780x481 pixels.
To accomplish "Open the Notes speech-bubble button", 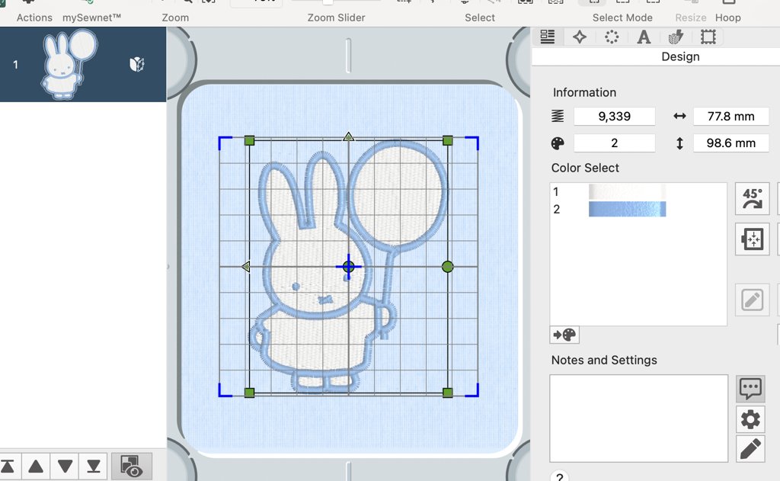I will pos(750,389).
